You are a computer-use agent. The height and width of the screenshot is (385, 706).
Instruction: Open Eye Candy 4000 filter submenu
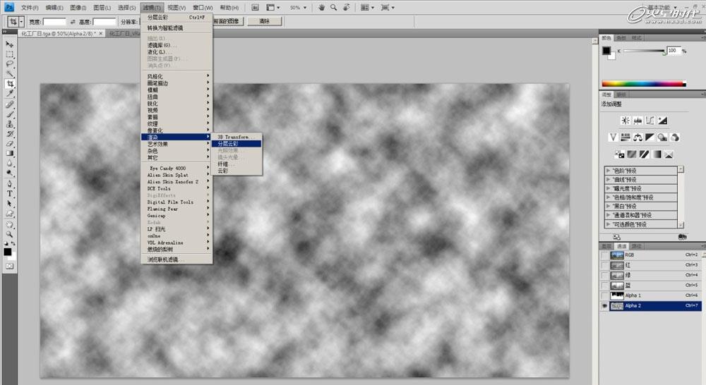point(176,169)
